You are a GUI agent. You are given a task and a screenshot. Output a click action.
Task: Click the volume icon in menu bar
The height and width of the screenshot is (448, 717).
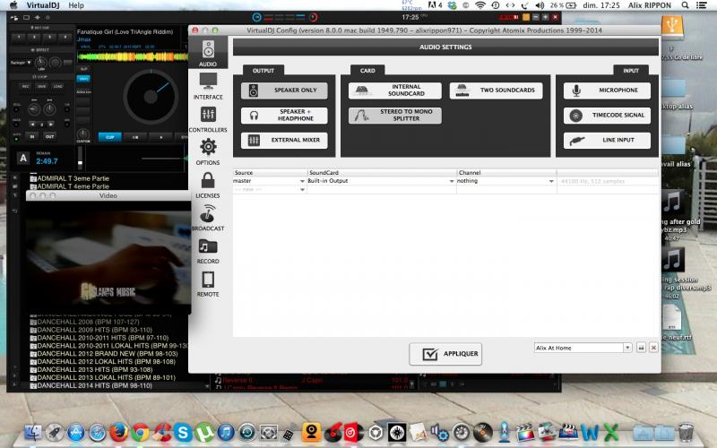pyautogui.click(x=540, y=5)
